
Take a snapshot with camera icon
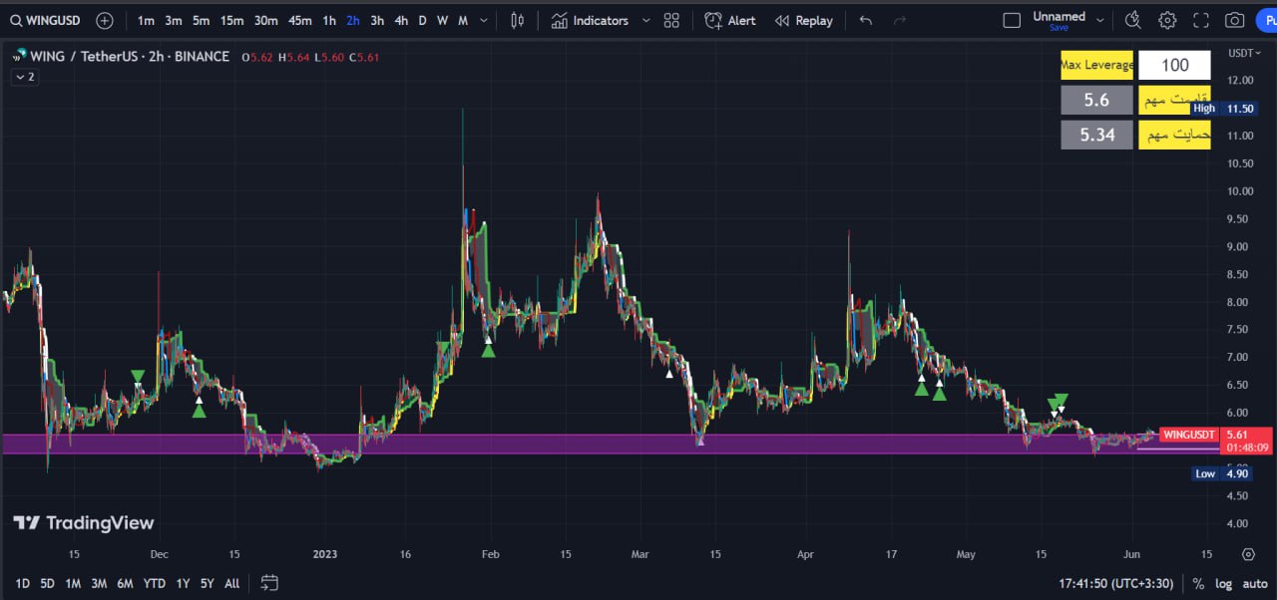click(1235, 20)
